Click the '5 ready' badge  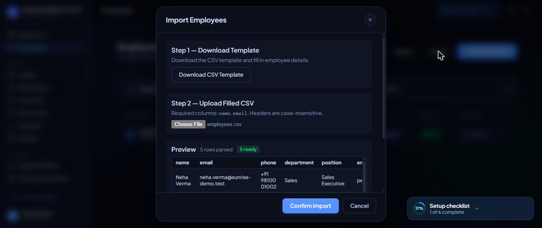[248, 149]
